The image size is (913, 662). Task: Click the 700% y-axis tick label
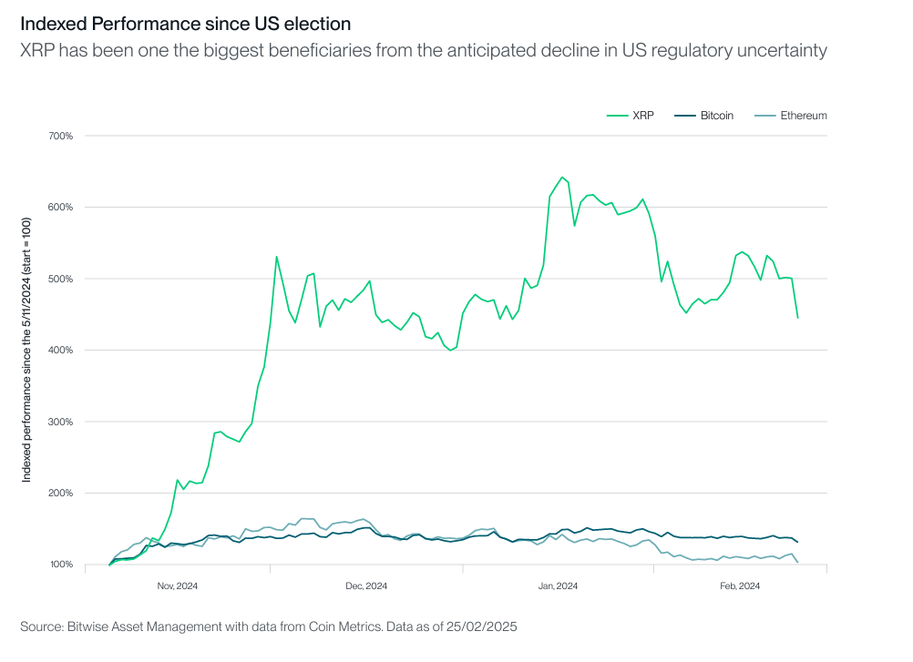click(60, 136)
